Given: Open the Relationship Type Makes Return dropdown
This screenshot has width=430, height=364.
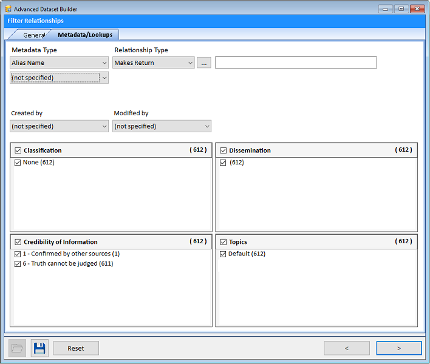Looking at the screenshot, I should coord(154,62).
